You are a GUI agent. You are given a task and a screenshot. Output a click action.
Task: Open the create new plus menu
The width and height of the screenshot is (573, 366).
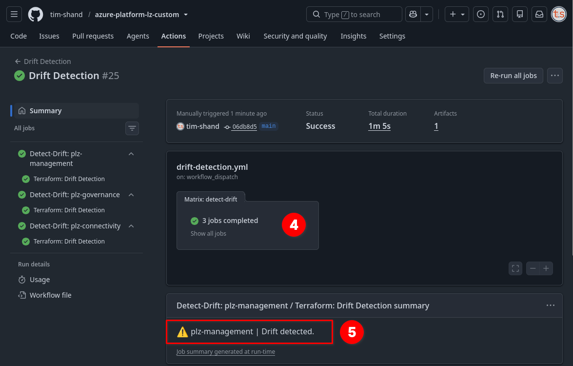click(457, 14)
